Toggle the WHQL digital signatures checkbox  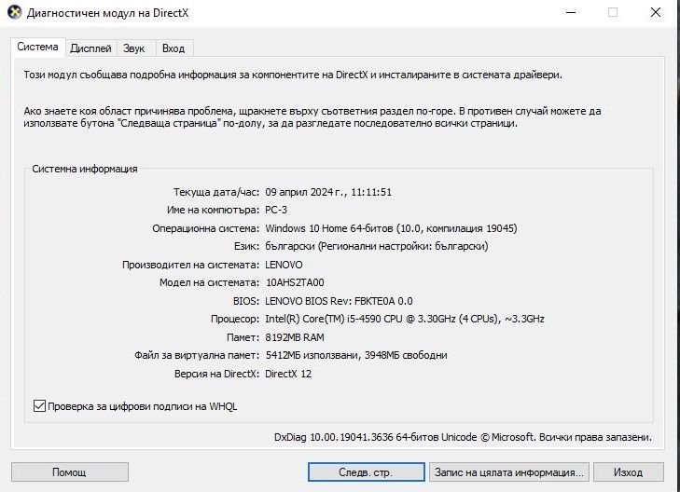[x=39, y=405]
